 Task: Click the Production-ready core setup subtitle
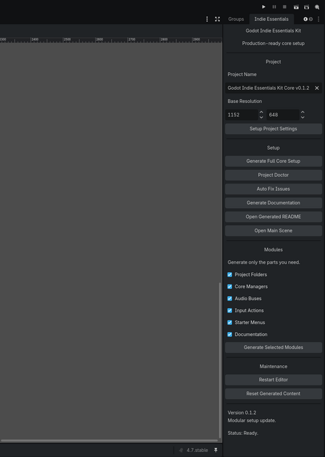(x=273, y=43)
